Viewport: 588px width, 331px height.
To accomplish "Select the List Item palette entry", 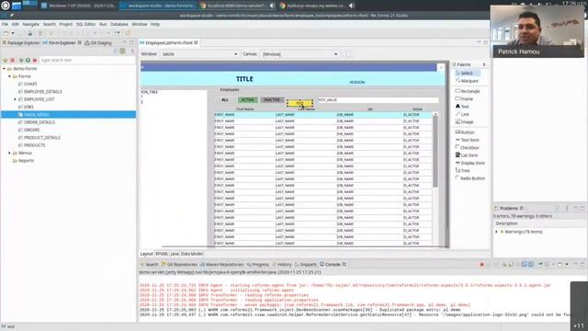I will [x=467, y=155].
